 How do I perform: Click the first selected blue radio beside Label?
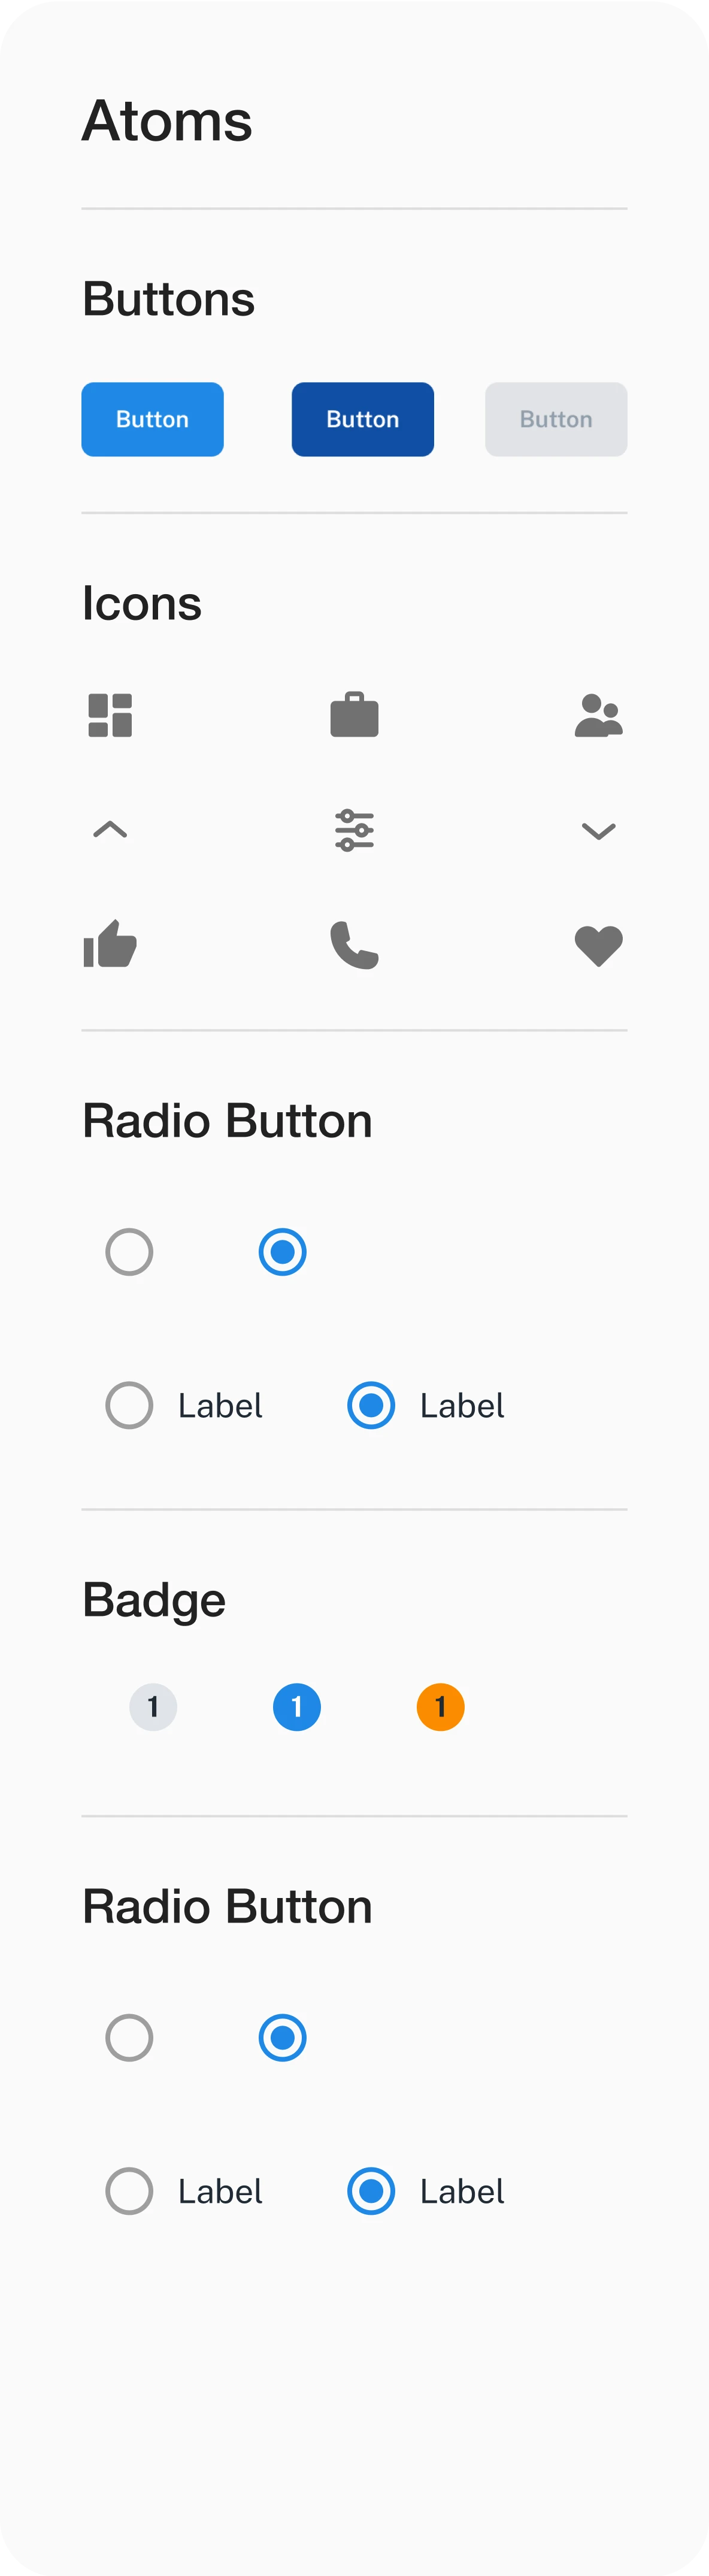point(371,1406)
